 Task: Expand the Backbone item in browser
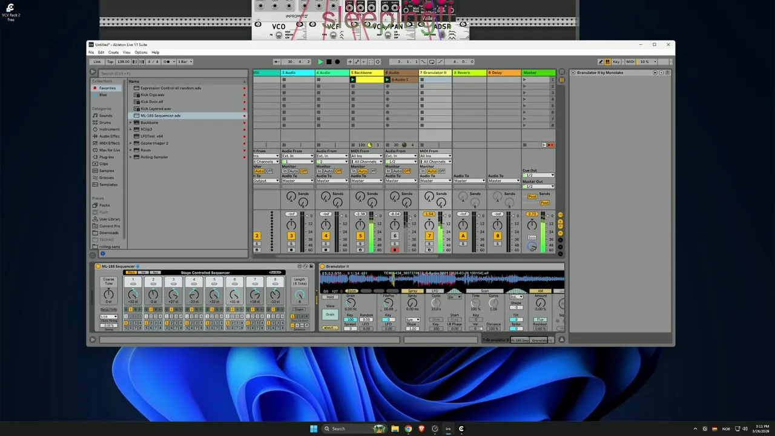130,122
